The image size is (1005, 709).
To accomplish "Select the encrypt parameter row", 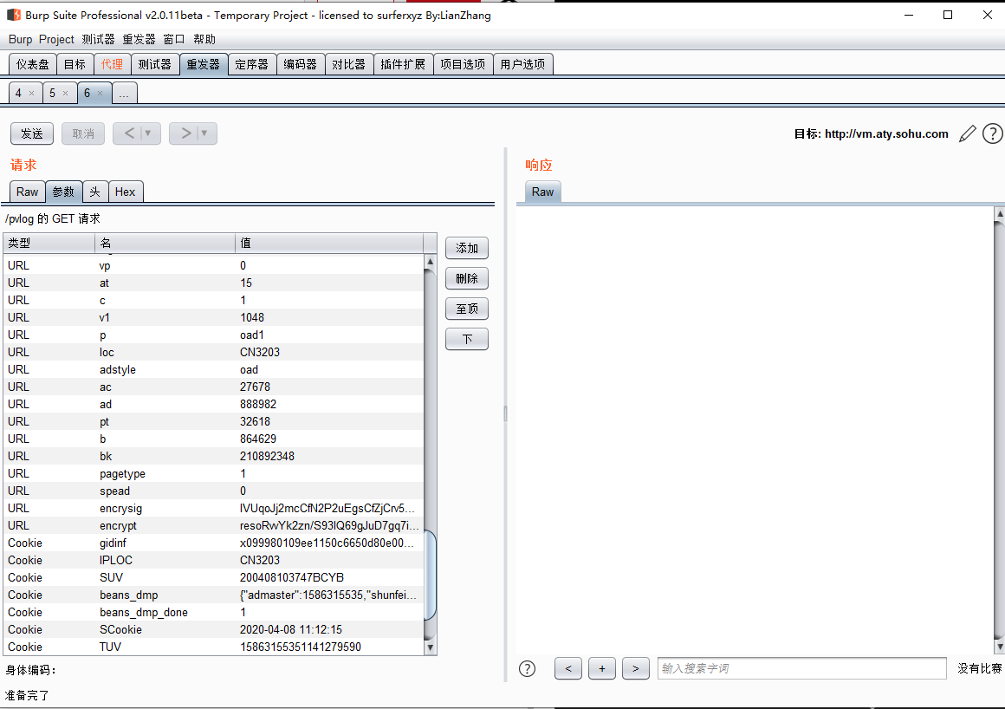I will point(213,525).
